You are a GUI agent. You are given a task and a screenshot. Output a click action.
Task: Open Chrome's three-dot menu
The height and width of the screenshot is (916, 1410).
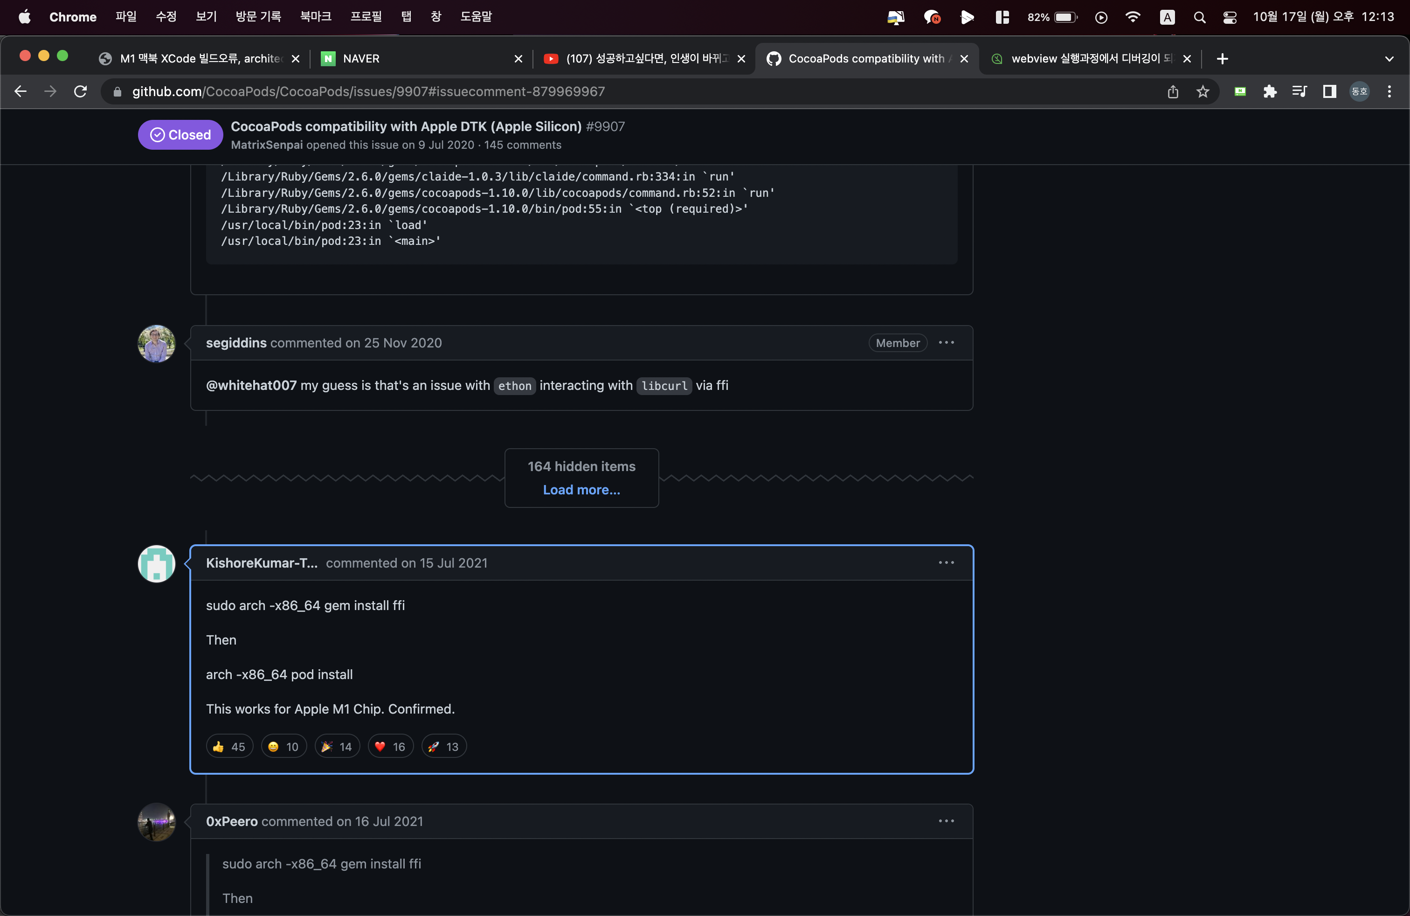coord(1389,91)
